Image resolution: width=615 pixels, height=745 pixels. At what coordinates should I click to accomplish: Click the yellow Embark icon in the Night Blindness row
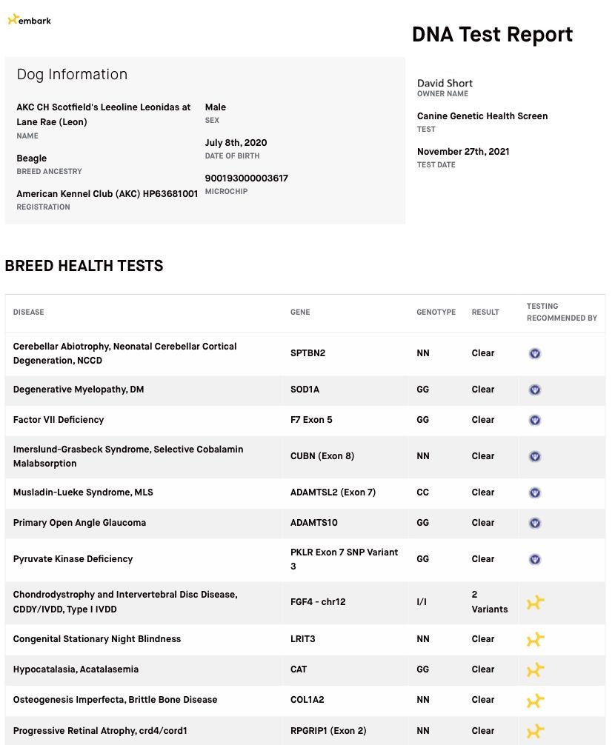pyautogui.click(x=535, y=639)
